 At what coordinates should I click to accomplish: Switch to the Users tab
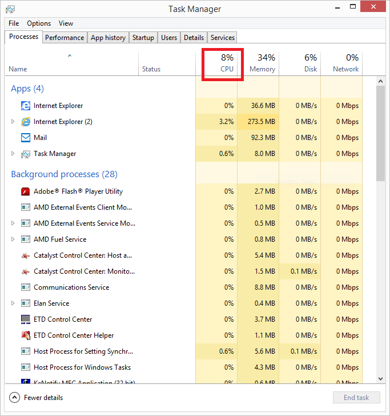(x=169, y=38)
